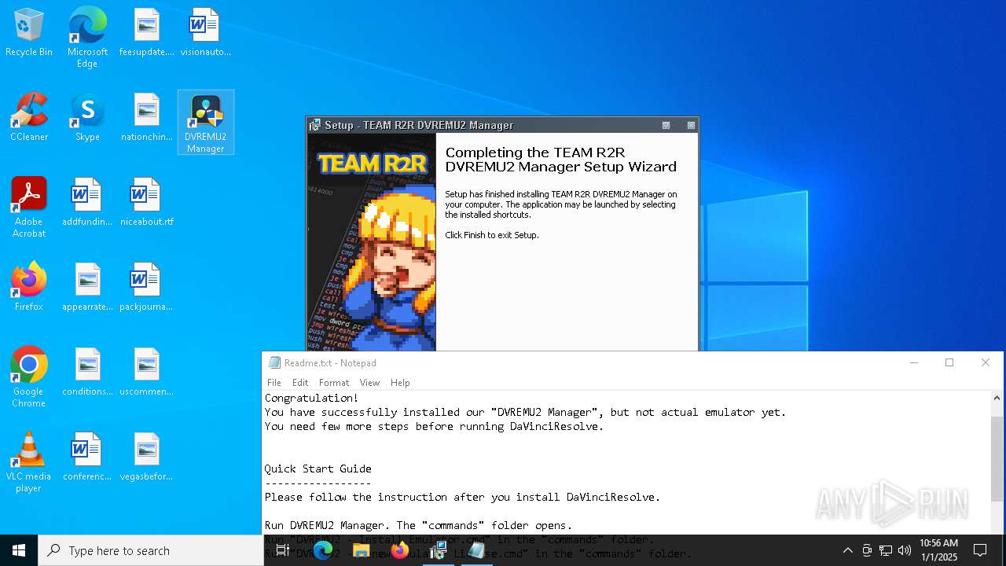The height and width of the screenshot is (566, 1006).
Task: Switch to Notepad taskbar icon
Action: point(476,550)
